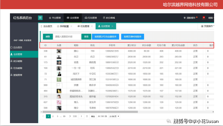Click the 刷新 refresh button
The width and height of the screenshot is (223, 126).
click(48, 37)
